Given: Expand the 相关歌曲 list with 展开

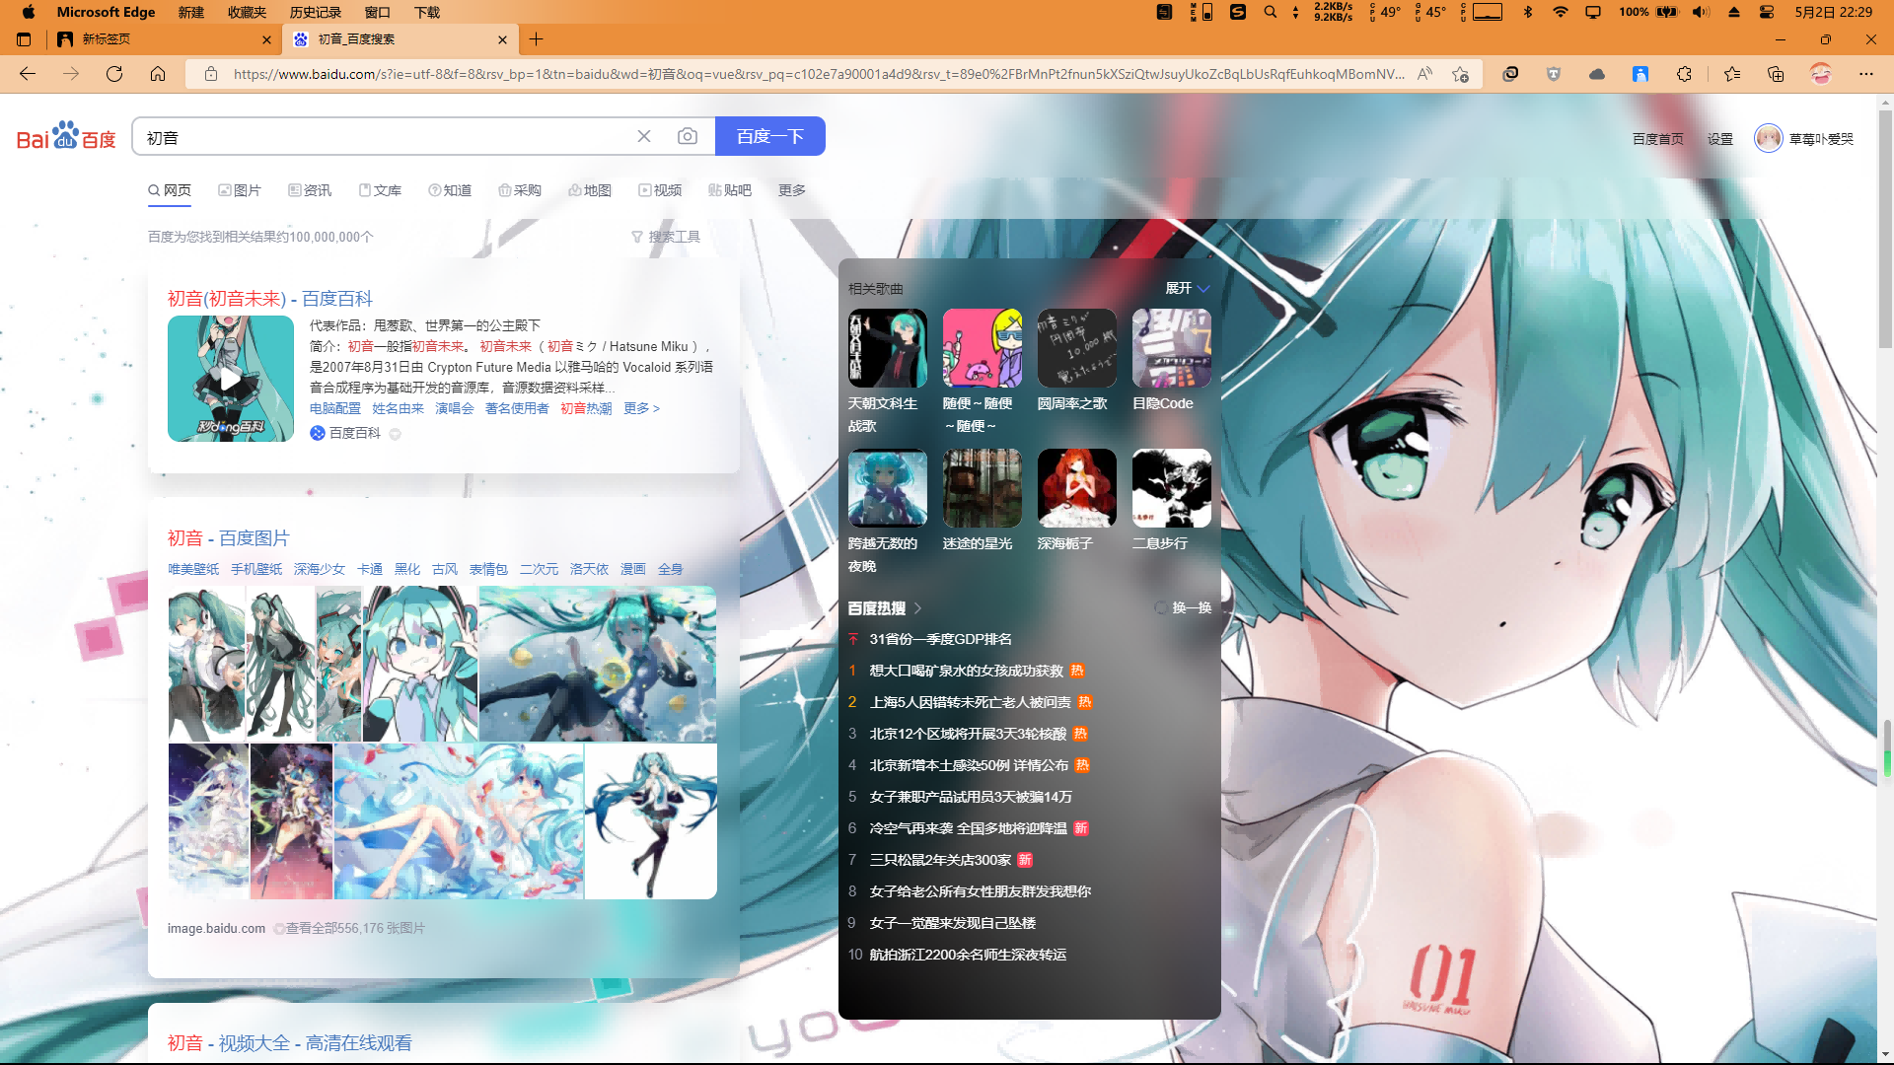Looking at the screenshot, I should click(x=1187, y=288).
